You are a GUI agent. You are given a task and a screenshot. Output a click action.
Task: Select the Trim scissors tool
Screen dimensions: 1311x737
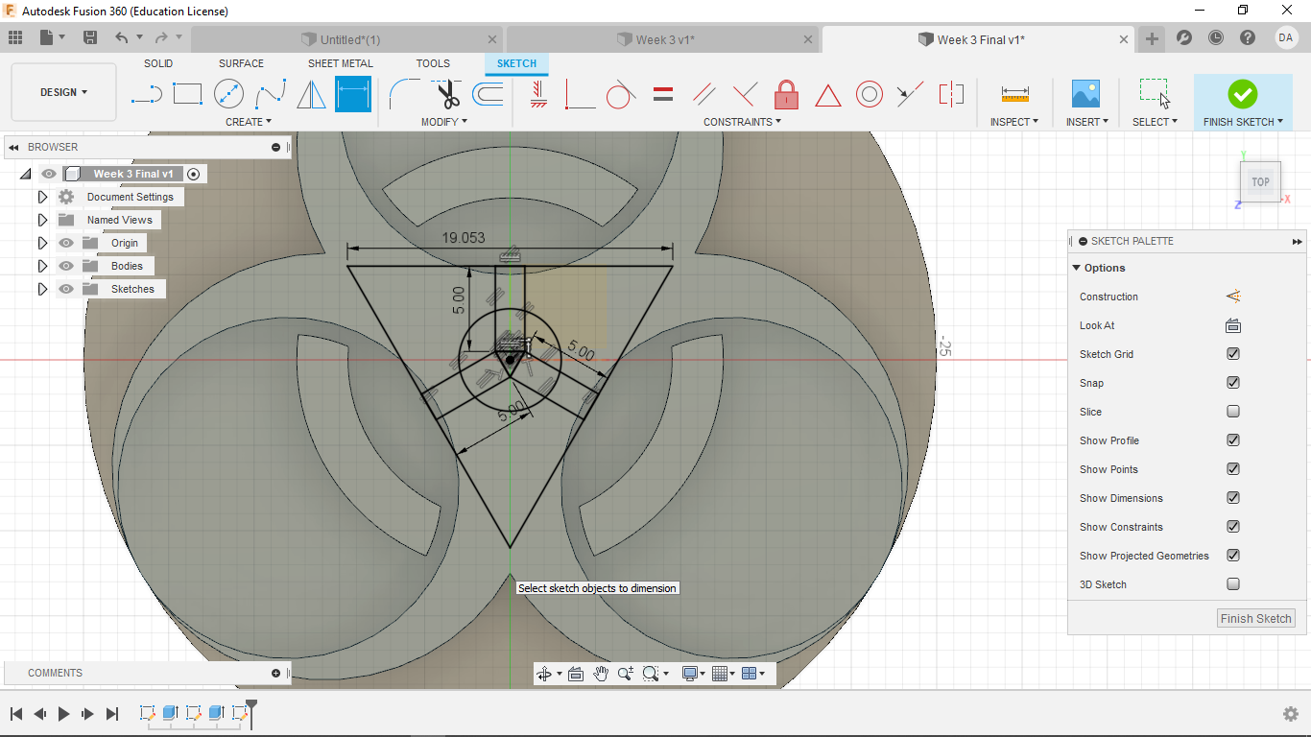point(447,94)
